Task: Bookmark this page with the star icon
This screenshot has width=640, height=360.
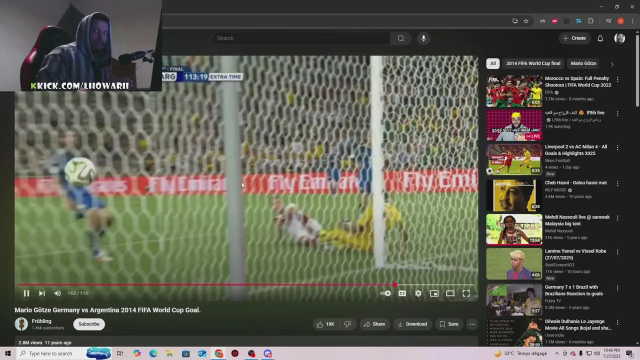Action: 526,21
